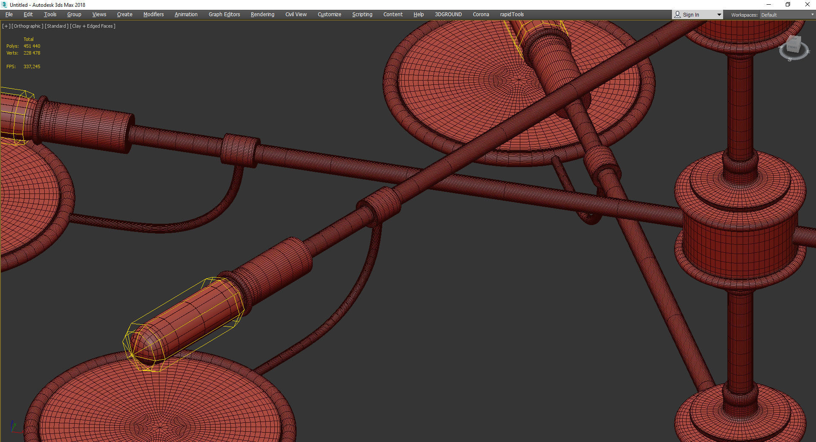Open the Corona menu
The width and height of the screenshot is (816, 442).
coord(481,14)
